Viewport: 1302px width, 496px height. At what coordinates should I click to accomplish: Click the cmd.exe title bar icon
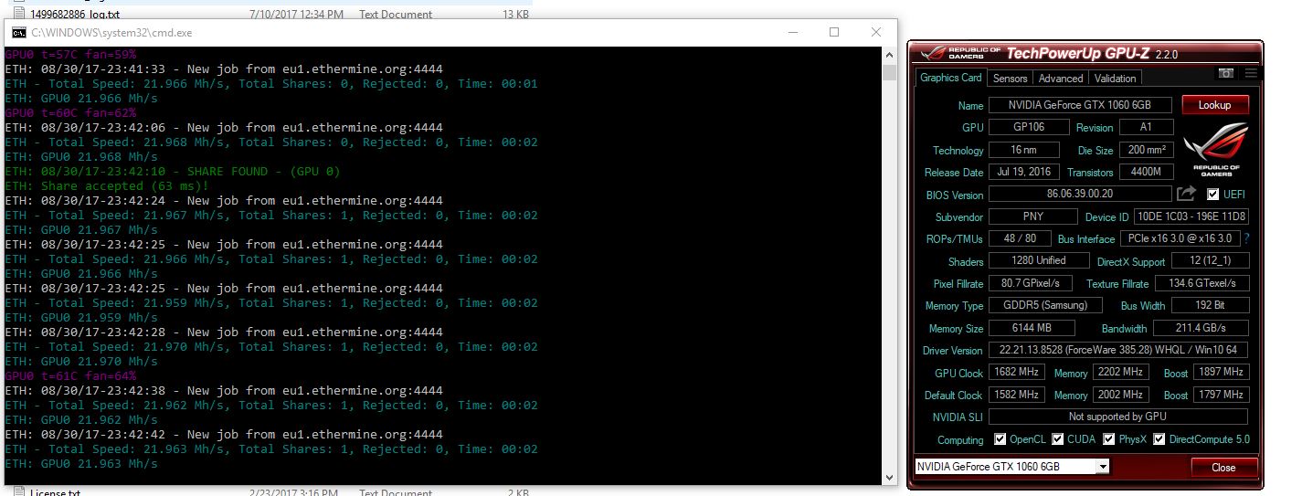(18, 32)
